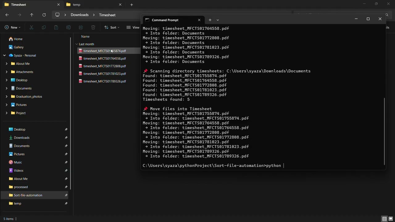Click PDF icon of timesheet_MFCTS01764558.pdf

81,58
